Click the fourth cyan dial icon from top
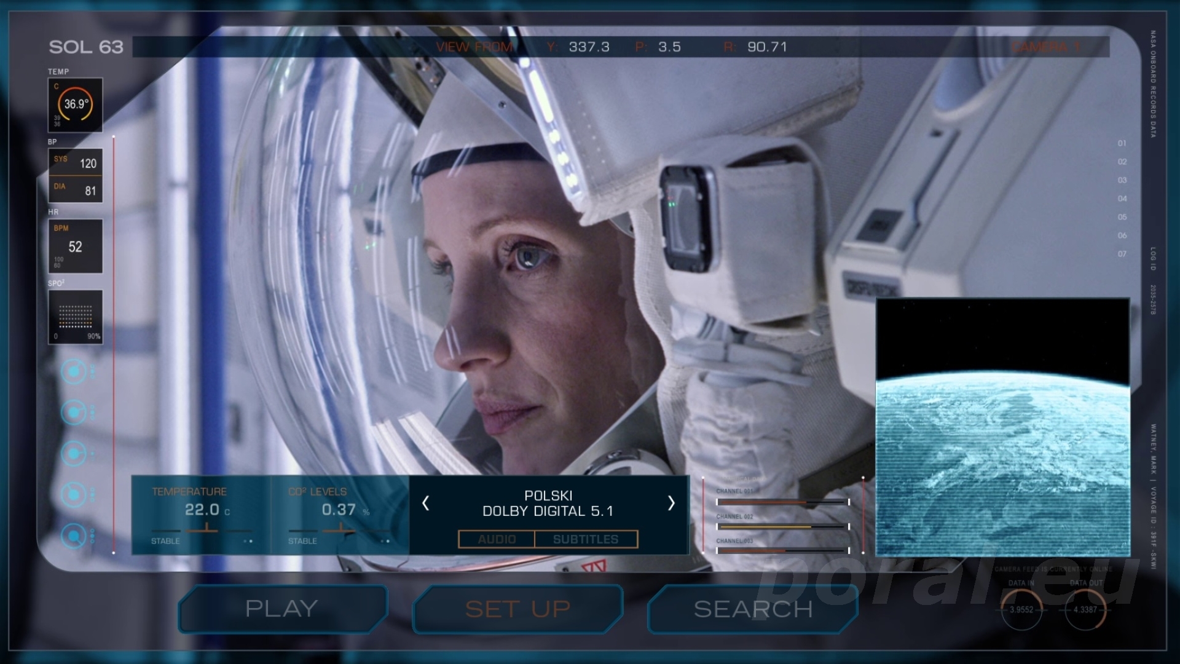The image size is (1180, 664). pyautogui.click(x=74, y=494)
